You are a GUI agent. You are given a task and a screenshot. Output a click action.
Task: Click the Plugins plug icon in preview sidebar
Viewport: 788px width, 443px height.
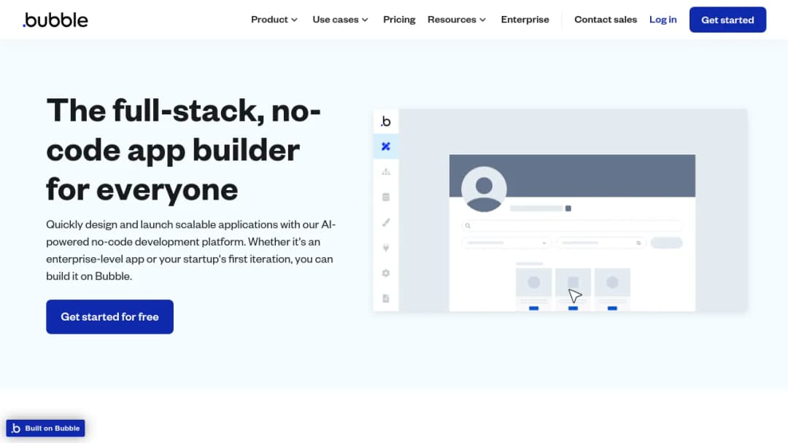(x=386, y=248)
